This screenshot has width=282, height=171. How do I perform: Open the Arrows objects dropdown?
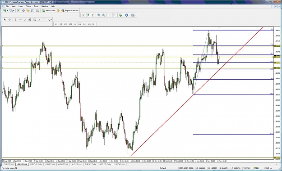50,20
